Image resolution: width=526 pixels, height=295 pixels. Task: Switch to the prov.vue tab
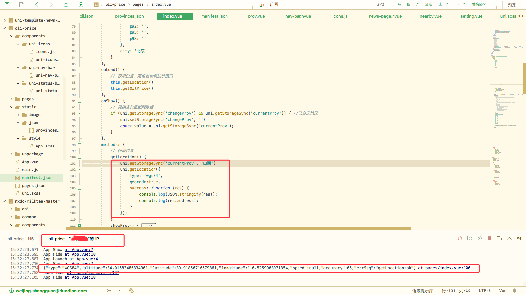[x=256, y=16]
